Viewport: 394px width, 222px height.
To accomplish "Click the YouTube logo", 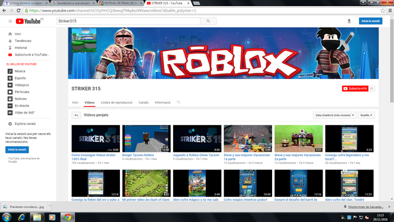I will 28,21.
